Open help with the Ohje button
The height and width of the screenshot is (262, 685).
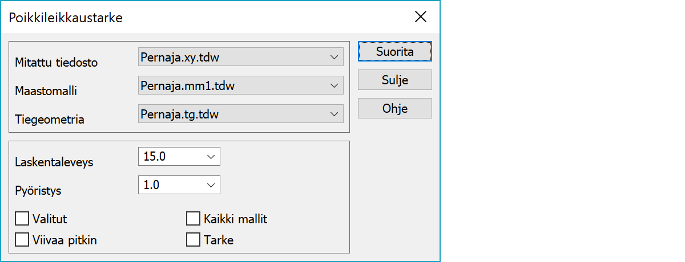click(x=394, y=108)
